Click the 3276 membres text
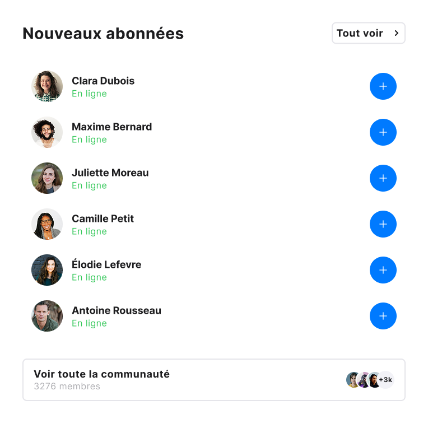The width and height of the screenshot is (428, 428). (x=67, y=387)
